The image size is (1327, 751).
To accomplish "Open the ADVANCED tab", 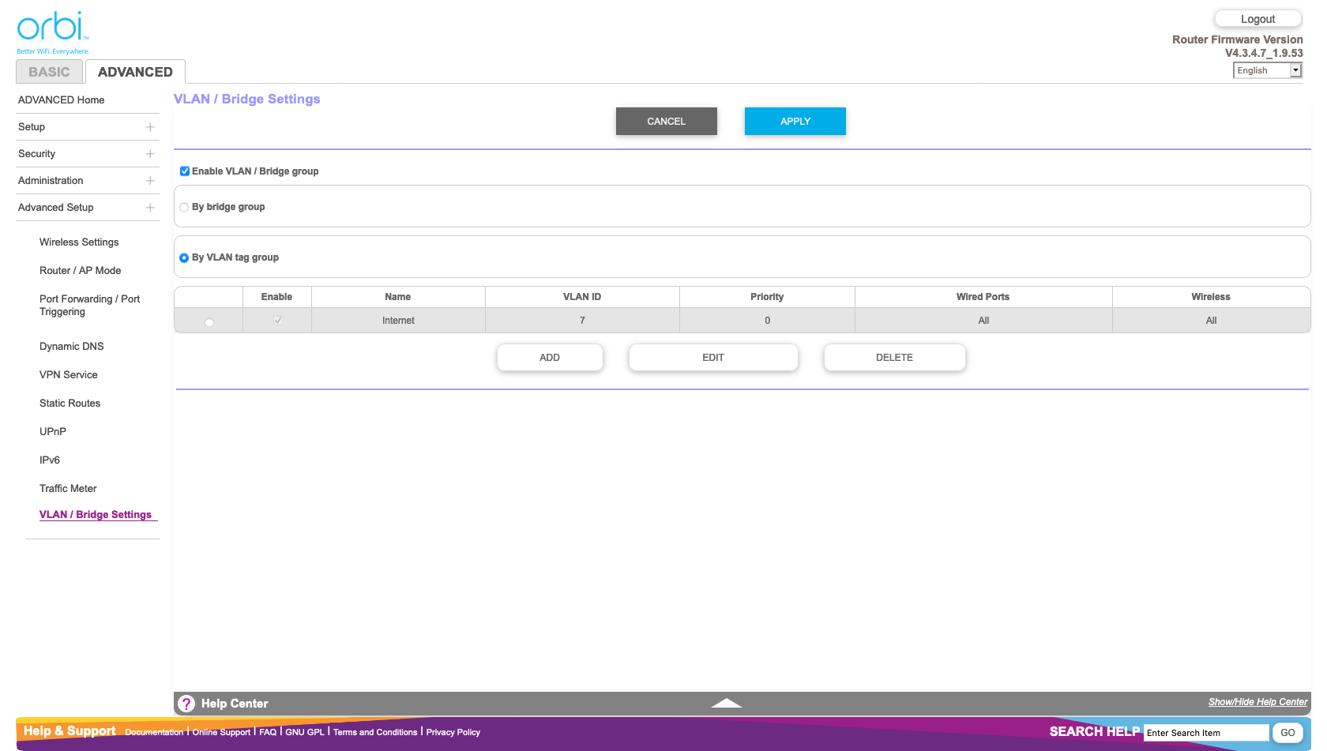I will point(135,72).
